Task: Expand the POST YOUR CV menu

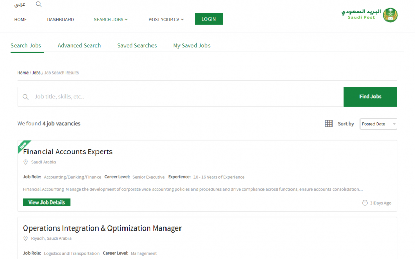Action: tap(166, 20)
